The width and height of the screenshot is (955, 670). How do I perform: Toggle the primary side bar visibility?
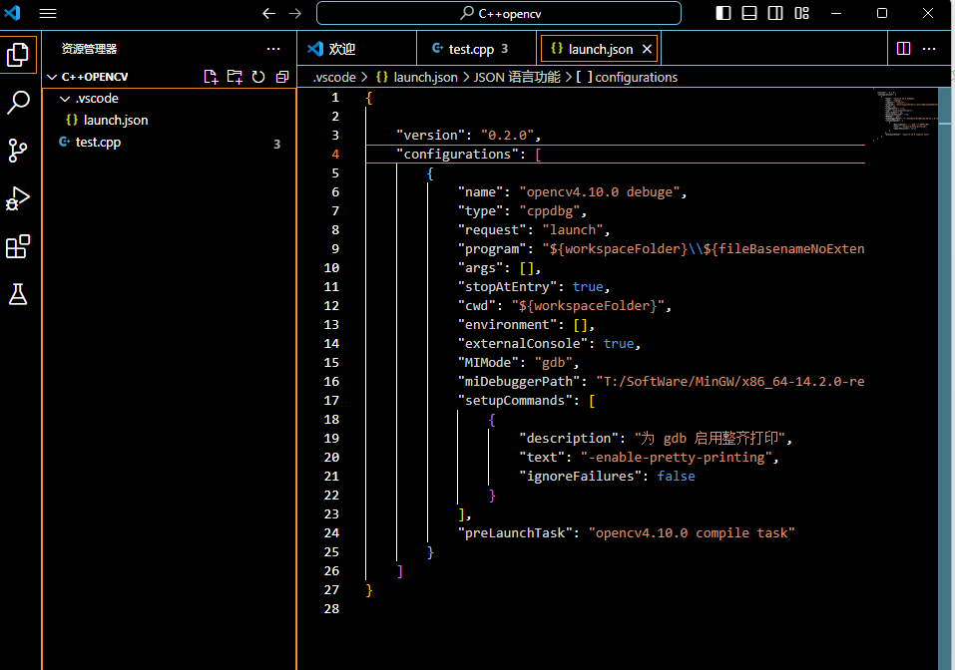[723, 13]
